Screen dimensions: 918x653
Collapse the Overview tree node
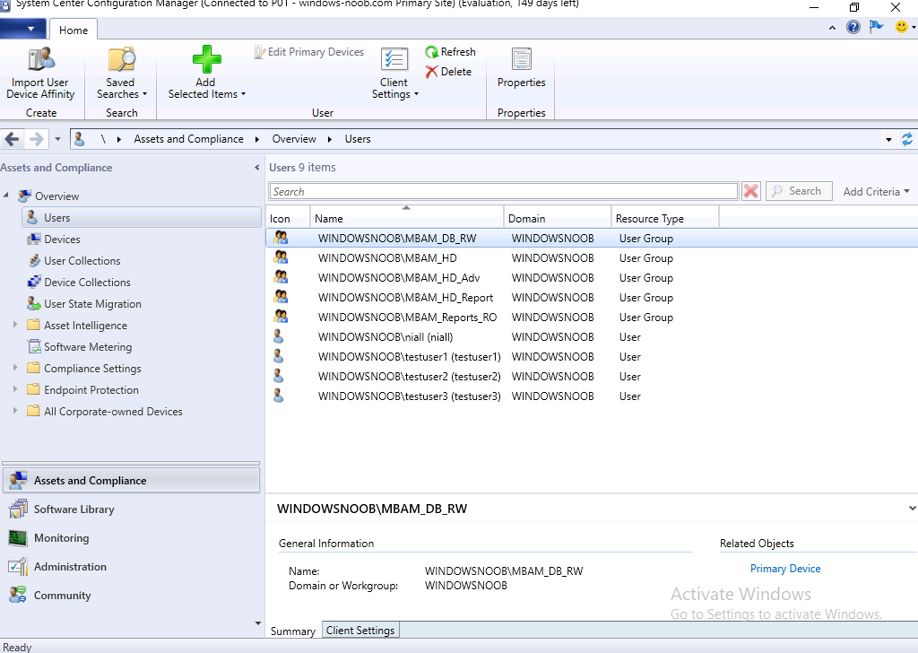click(x=6, y=195)
